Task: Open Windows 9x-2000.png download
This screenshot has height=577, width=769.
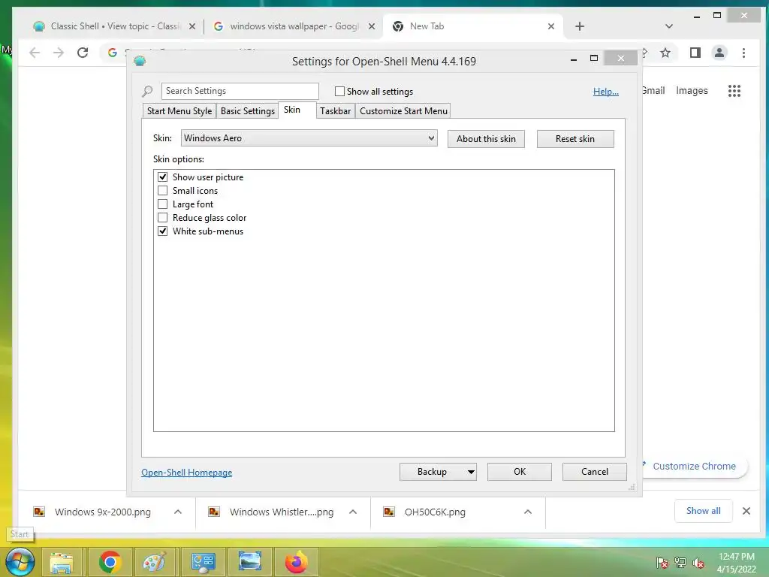Action: pos(102,512)
